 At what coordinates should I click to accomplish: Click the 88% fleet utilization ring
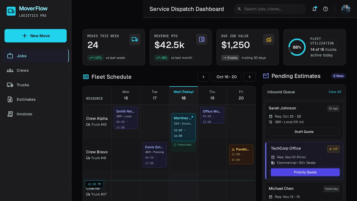(297, 47)
